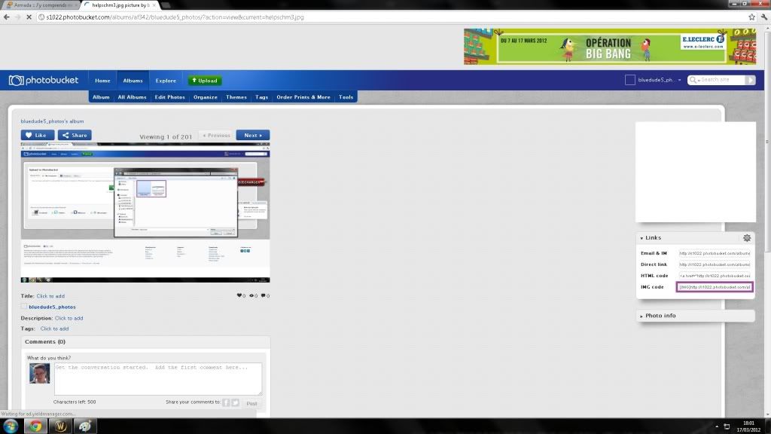Select All Albums submenu item
771x434 pixels.
132,97
